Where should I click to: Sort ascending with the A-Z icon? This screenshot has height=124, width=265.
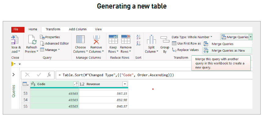[x=139, y=37]
